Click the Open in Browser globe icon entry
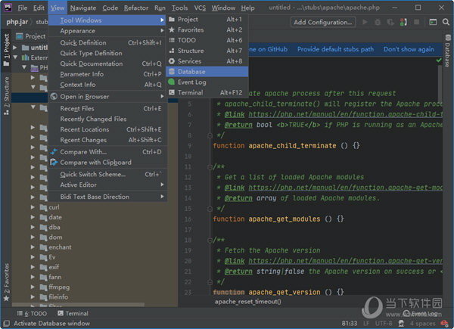454x329 pixels. 107,96
